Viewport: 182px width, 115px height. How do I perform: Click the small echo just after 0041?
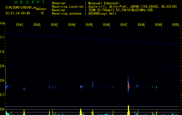pos(24,89)
